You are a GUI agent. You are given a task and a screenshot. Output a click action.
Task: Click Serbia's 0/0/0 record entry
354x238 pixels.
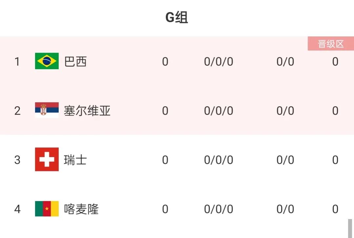(219, 110)
